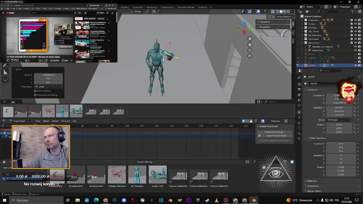Screen dimensions: 363x204
Task: Select wireframe viewport shading
Action: point(277,12)
